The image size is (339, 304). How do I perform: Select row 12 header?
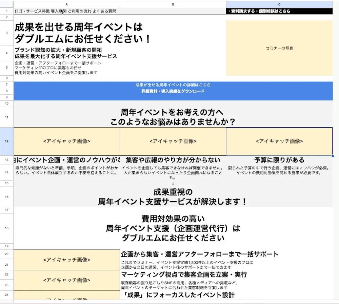pos(7,141)
